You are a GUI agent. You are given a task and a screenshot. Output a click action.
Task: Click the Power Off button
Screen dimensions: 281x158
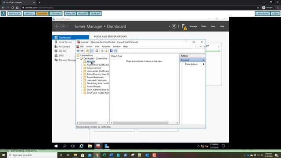click(x=70, y=14)
